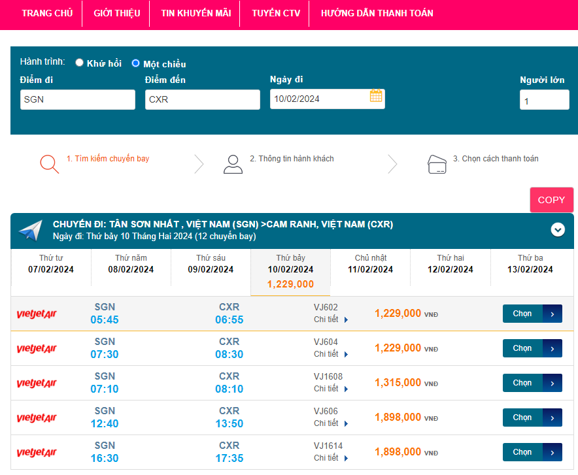
Task: Expand Chi tiết for flight VJ1608
Action: click(x=331, y=389)
